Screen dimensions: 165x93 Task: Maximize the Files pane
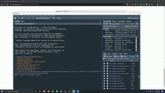(x=137, y=54)
